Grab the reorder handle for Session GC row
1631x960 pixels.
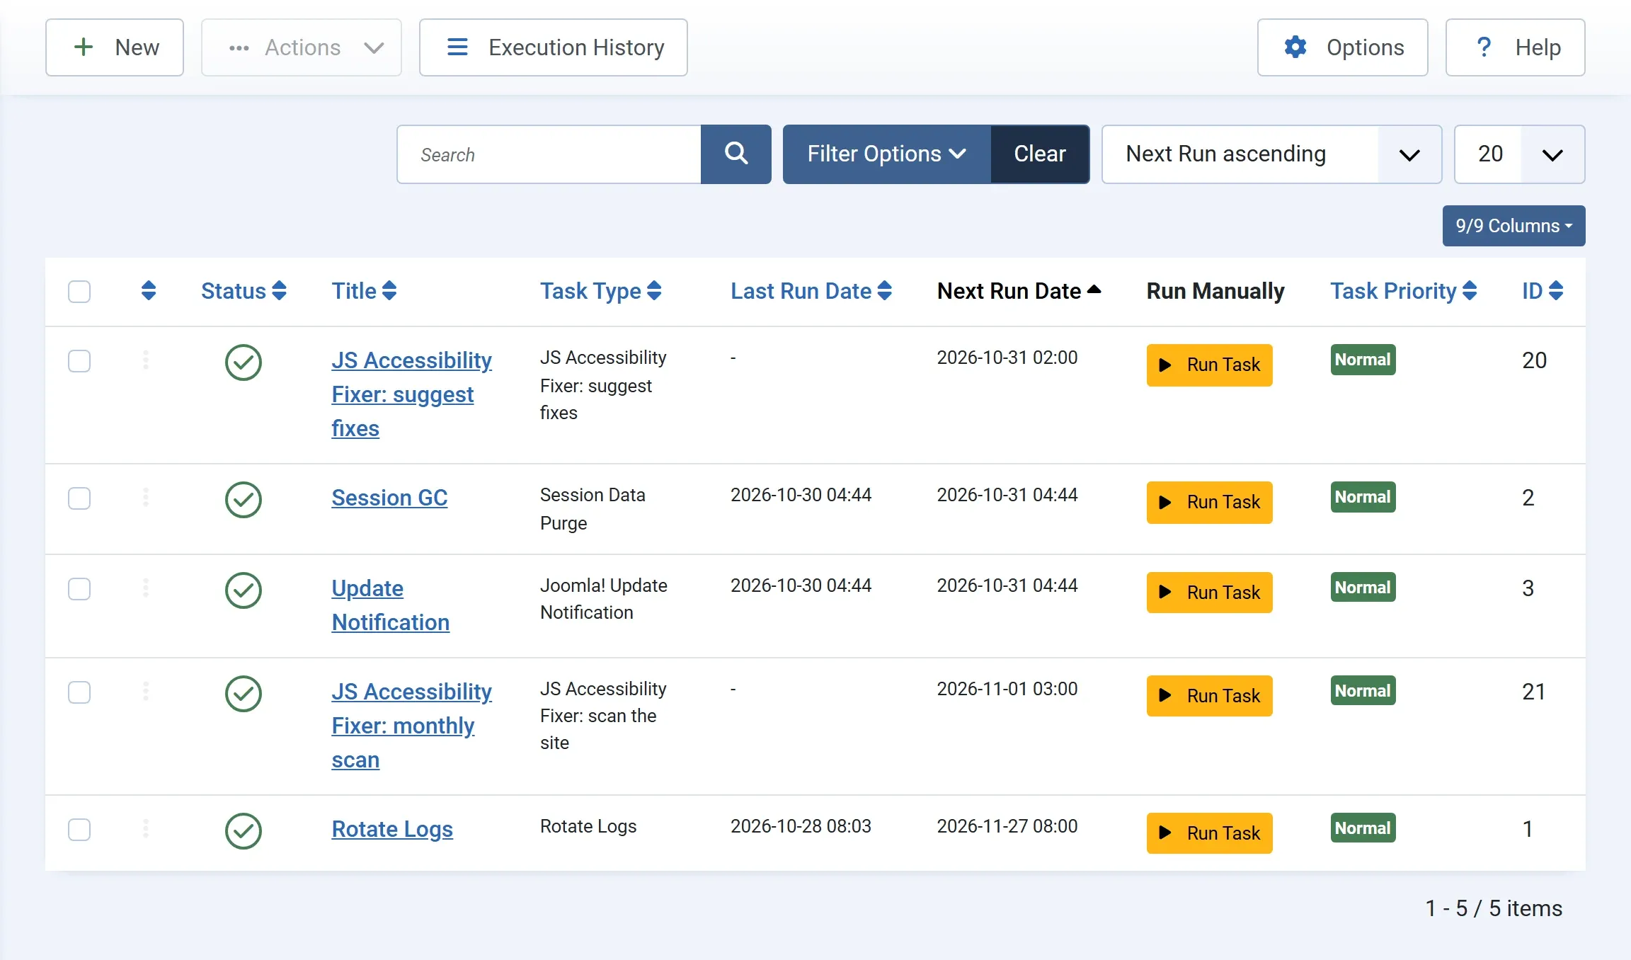(x=146, y=498)
